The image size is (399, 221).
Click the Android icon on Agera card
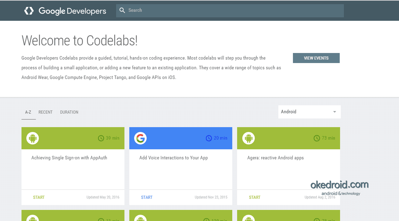click(x=249, y=138)
